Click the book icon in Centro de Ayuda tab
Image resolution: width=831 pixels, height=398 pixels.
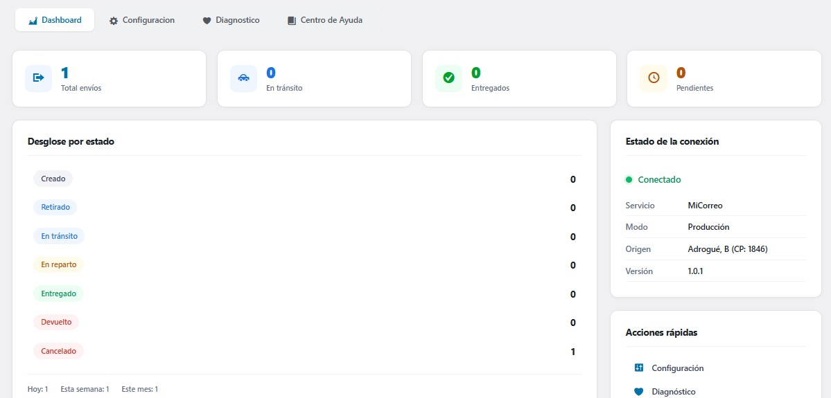pos(292,21)
